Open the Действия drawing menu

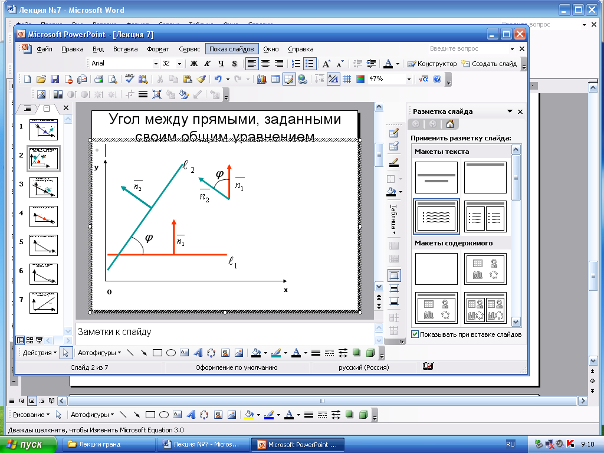click(40, 353)
